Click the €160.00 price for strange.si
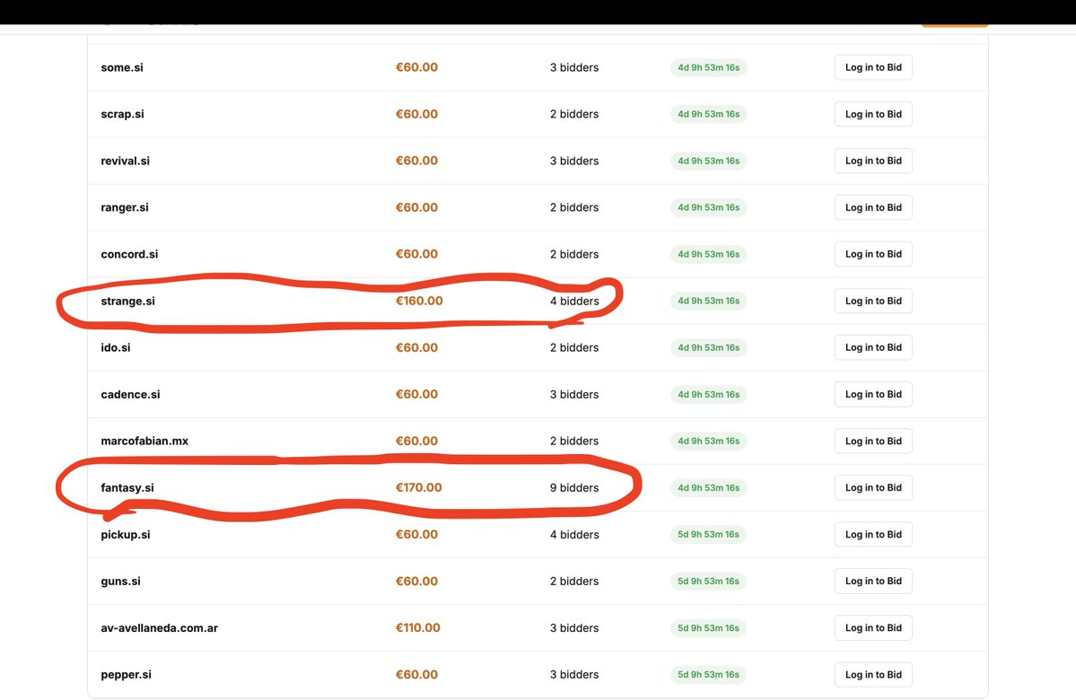This screenshot has width=1076, height=700. tap(418, 301)
